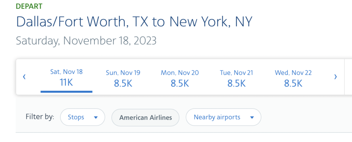Select Wed, Nov 22 date tab
The image size is (352, 142).
[293, 78]
